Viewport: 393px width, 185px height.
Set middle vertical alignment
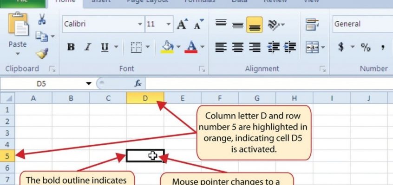237,25
